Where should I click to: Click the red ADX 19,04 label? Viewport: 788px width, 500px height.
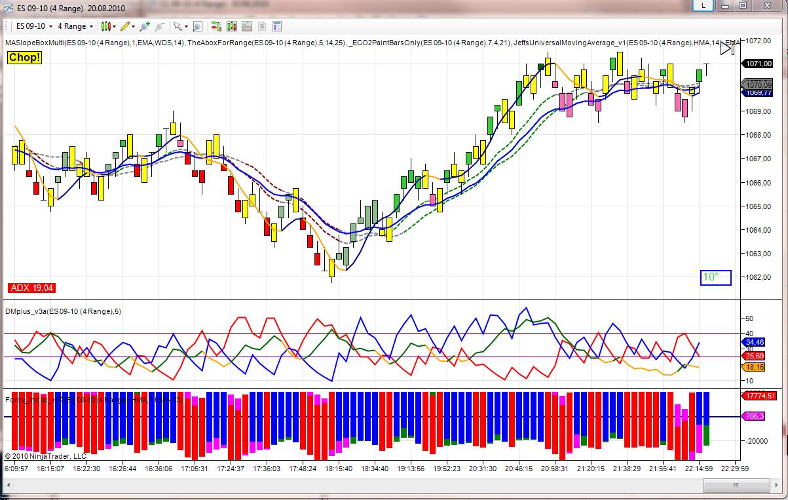pyautogui.click(x=32, y=288)
